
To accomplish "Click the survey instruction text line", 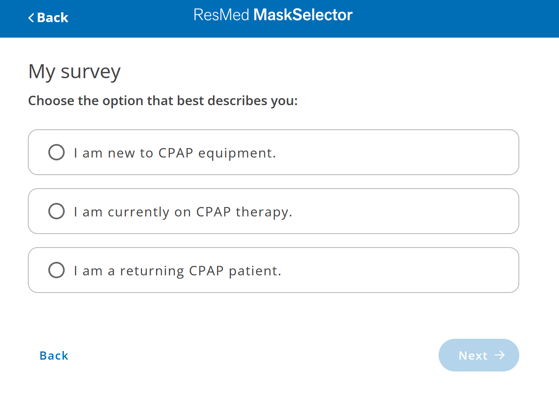I will coord(163,101).
